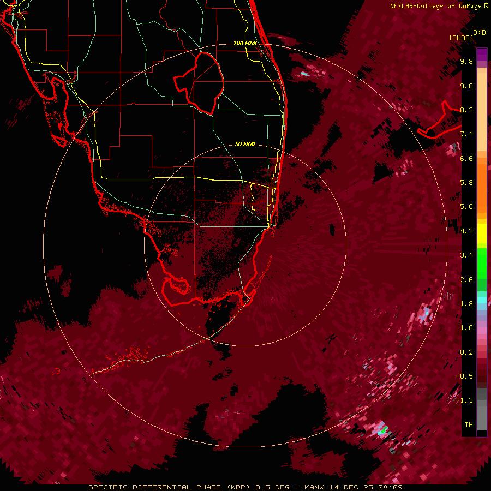The image size is (491, 491).
Task: Click the 7.4 value on the color scale
Action: tap(466, 134)
